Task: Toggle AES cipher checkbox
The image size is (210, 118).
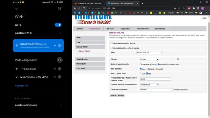Action: pyautogui.click(x=147, y=73)
